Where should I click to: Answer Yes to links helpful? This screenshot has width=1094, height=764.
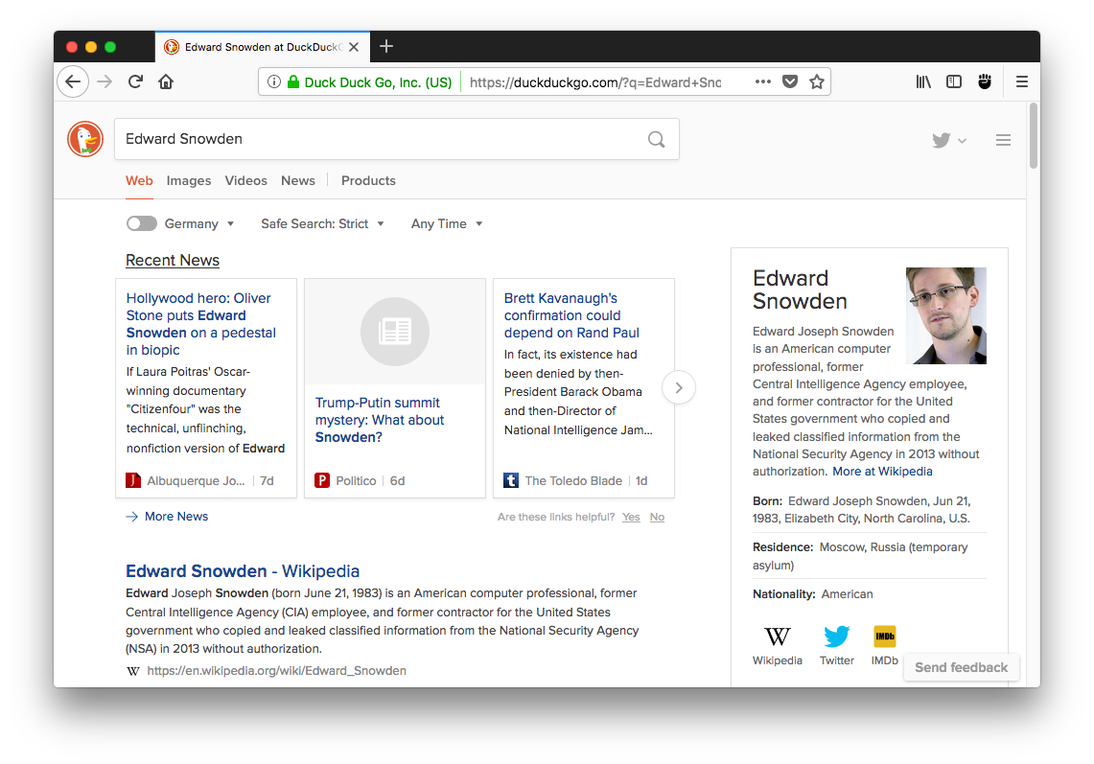631,517
